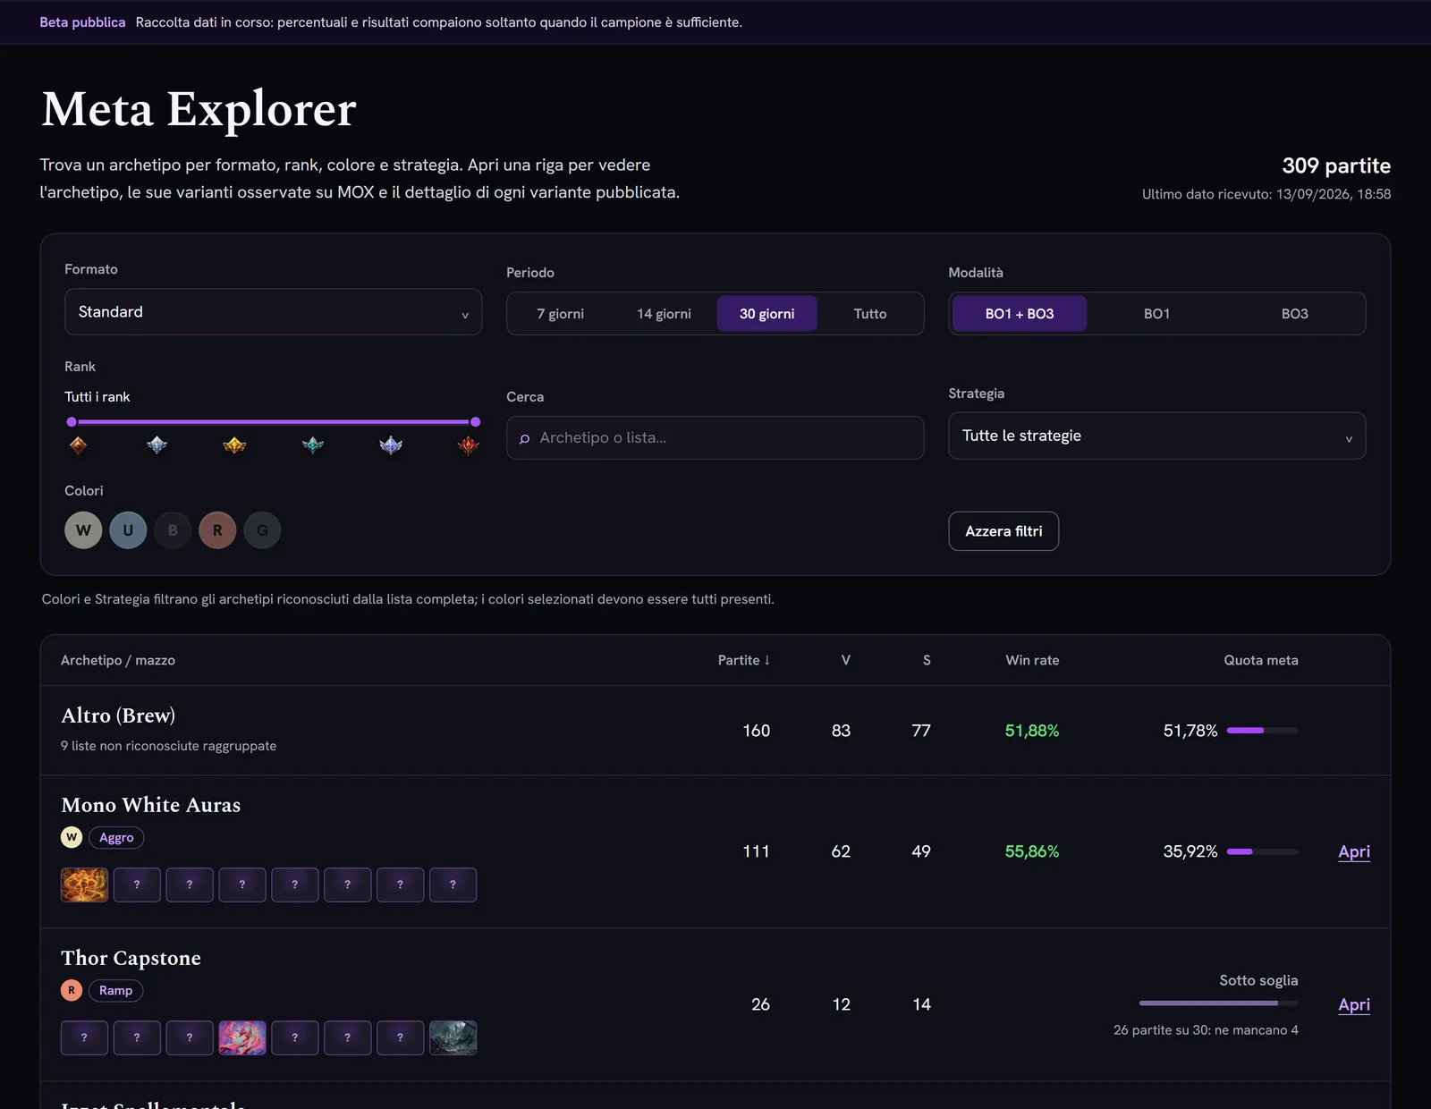
Task: Select the 30 giorni period
Action: coord(767,314)
